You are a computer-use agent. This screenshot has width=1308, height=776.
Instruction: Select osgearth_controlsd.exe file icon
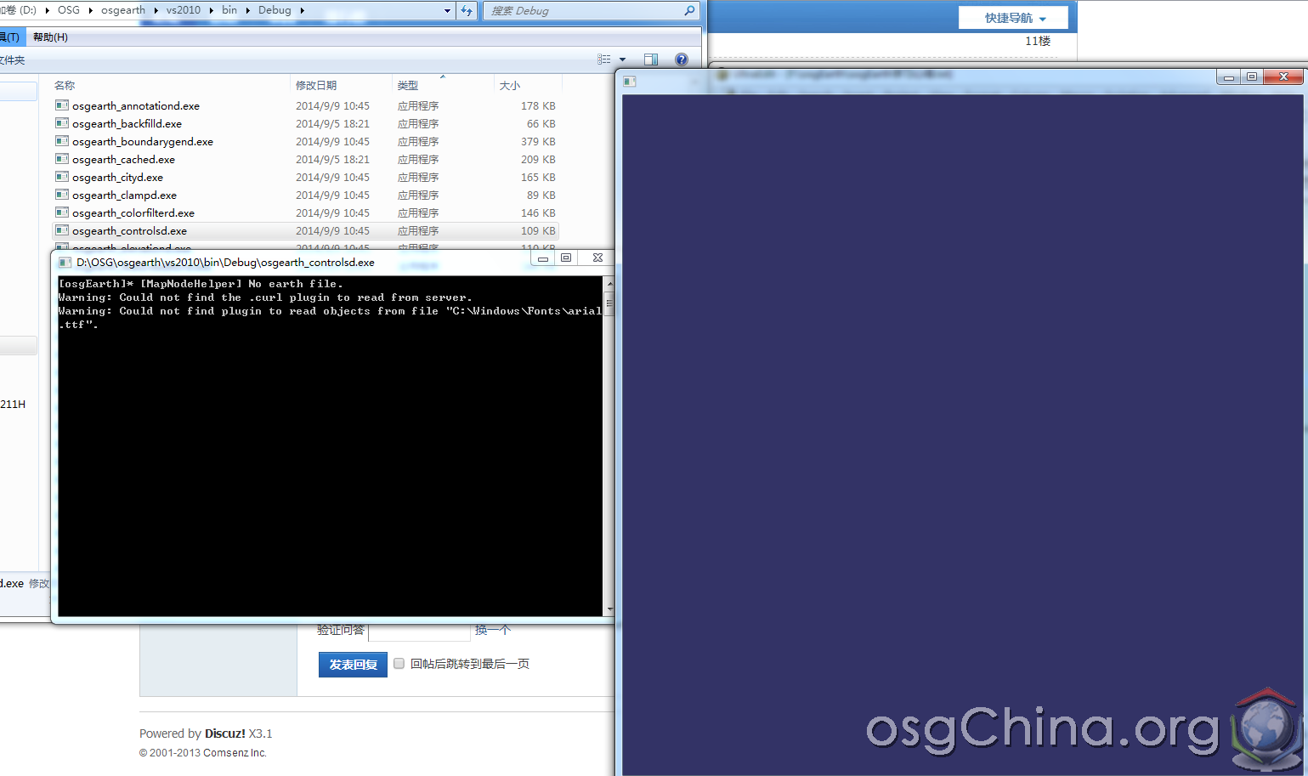62,230
